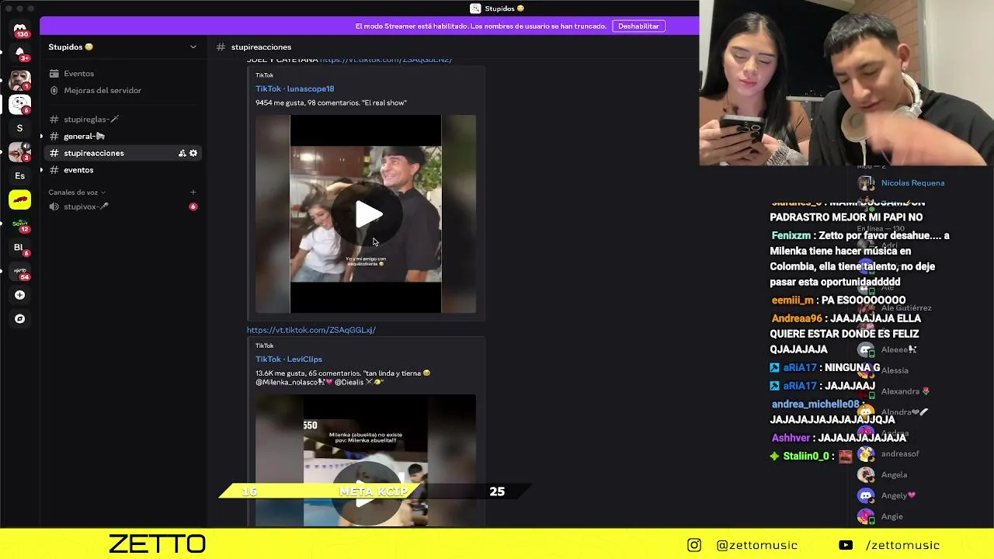Open the server labeled Bl
Screen dimensions: 994x559
(x=20, y=248)
